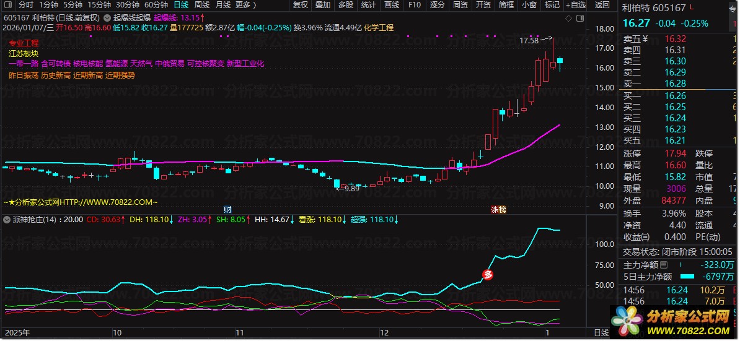
Task: Click the 近期强势 status tag
Action: [120, 75]
